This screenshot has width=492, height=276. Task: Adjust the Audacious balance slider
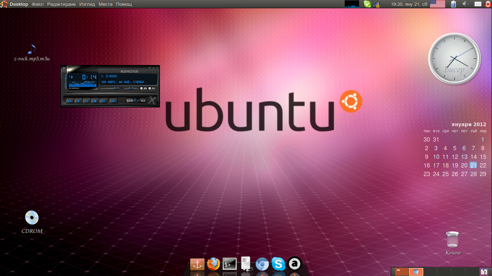[131, 88]
